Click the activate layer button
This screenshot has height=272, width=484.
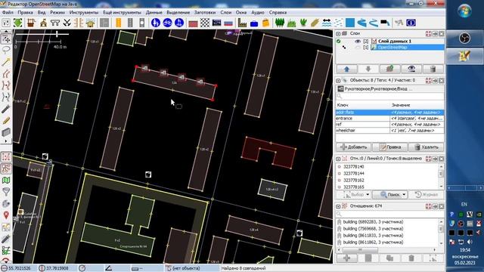click(389, 69)
